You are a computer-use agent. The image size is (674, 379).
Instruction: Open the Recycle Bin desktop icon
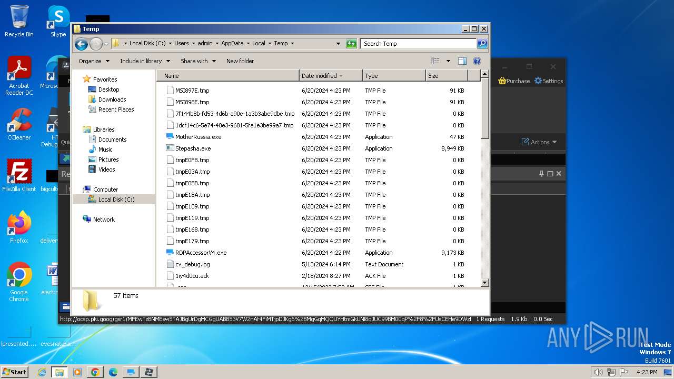pyautogui.click(x=19, y=21)
